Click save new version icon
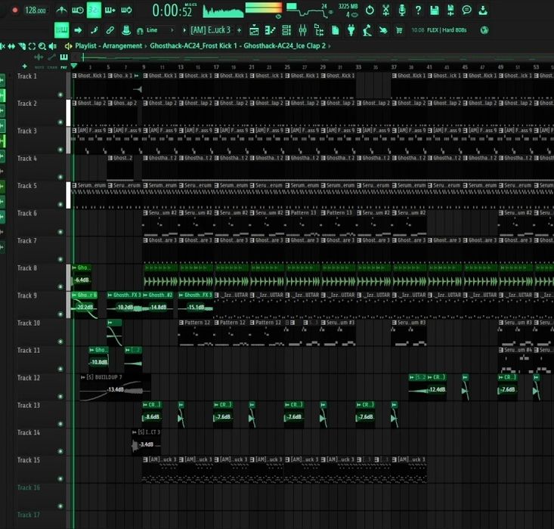 point(450,11)
